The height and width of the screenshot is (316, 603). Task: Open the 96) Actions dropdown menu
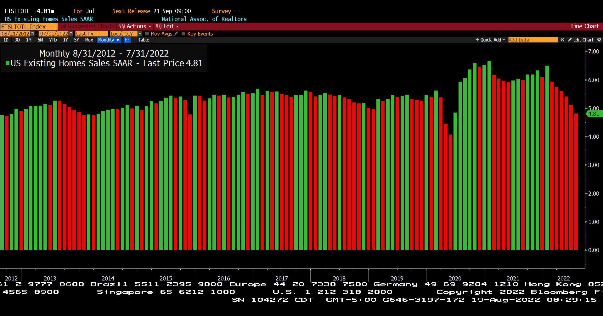(x=135, y=26)
